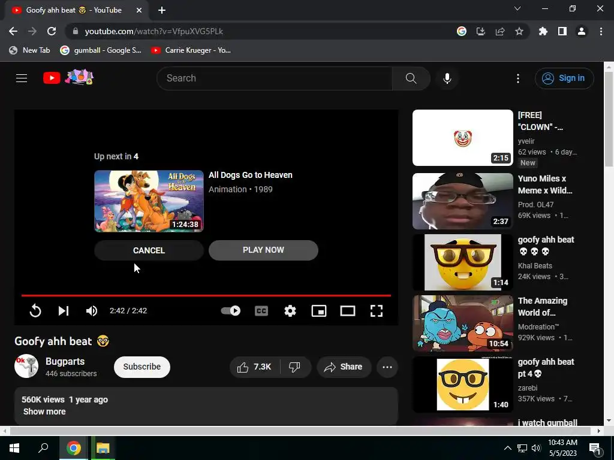The image size is (614, 460).
Task: Open Khal Beats goofy ahh beat thumbnail
Action: [x=462, y=262]
